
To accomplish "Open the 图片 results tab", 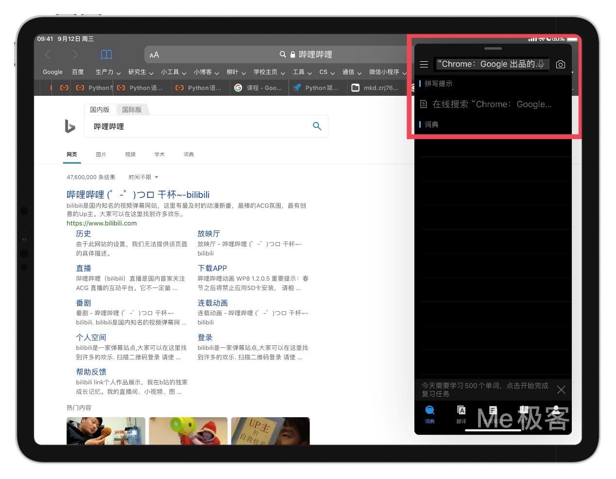I will click(x=101, y=154).
